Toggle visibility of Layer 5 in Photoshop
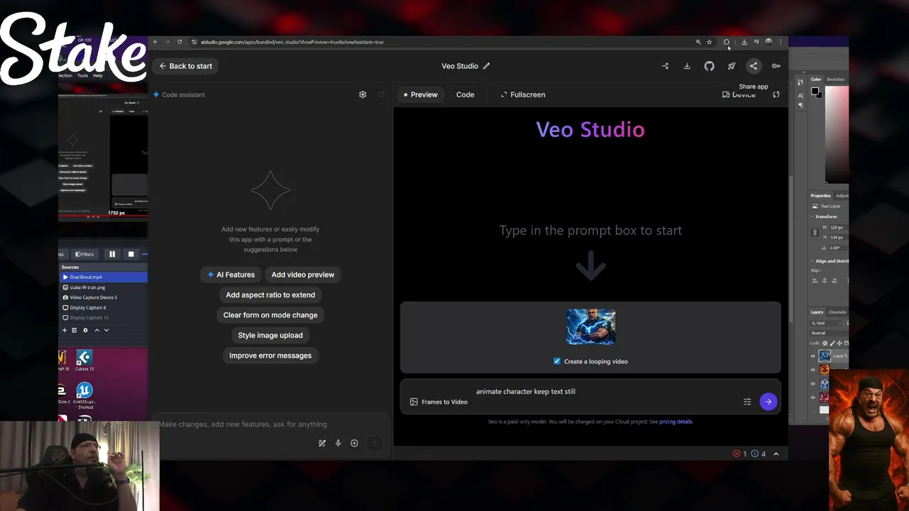The image size is (909, 511). pyautogui.click(x=813, y=356)
